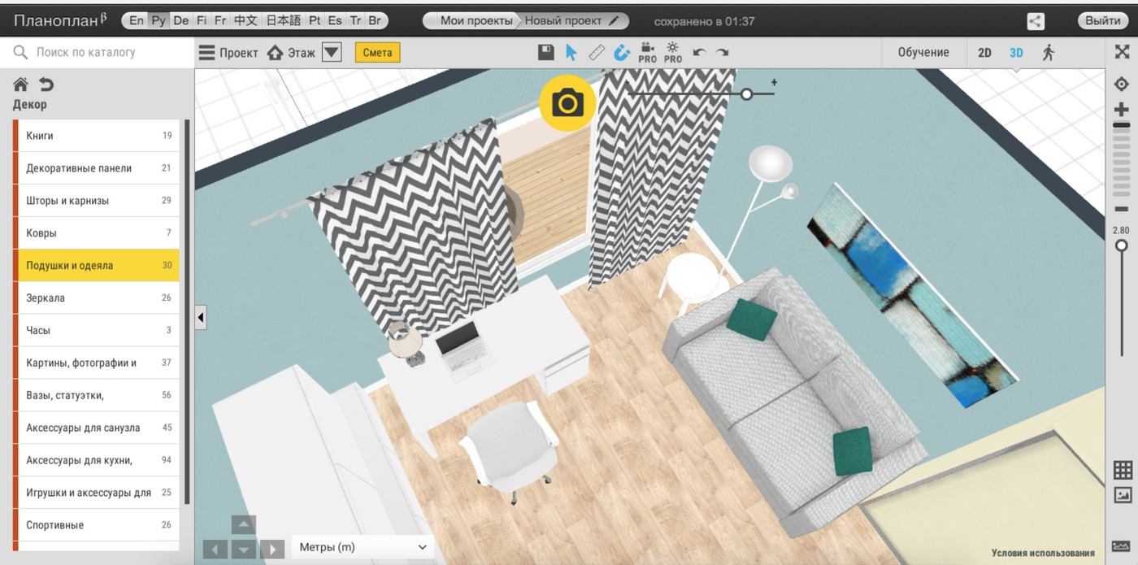
Task: Click the Смета button
Action: [x=377, y=53]
